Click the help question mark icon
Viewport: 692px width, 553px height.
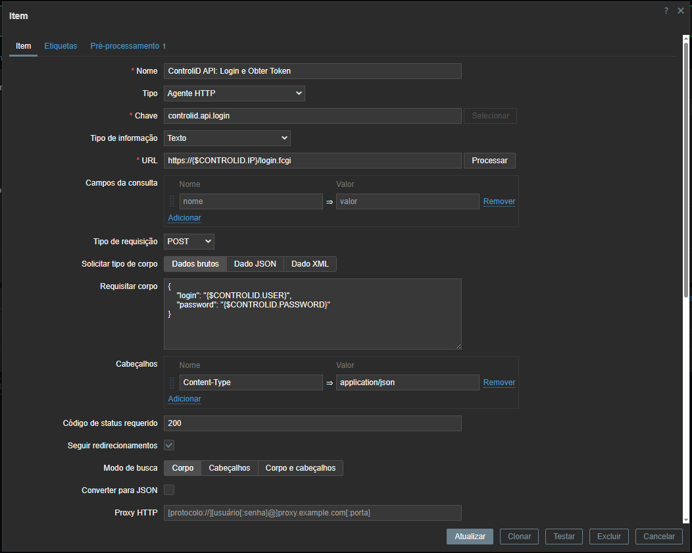[x=666, y=11]
